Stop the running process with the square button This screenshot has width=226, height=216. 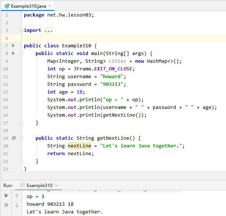6,205
